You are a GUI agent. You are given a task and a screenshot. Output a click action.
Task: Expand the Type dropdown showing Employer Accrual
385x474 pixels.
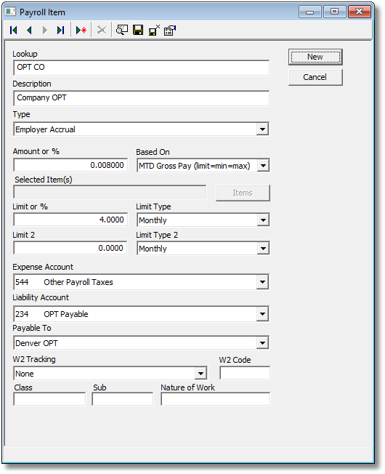(x=262, y=129)
